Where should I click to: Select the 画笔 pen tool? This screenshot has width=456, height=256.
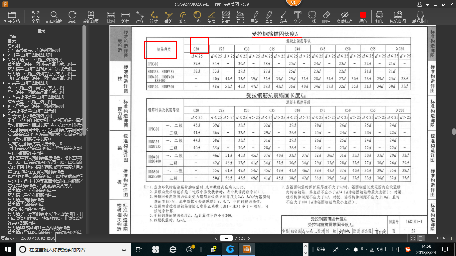[255, 17]
